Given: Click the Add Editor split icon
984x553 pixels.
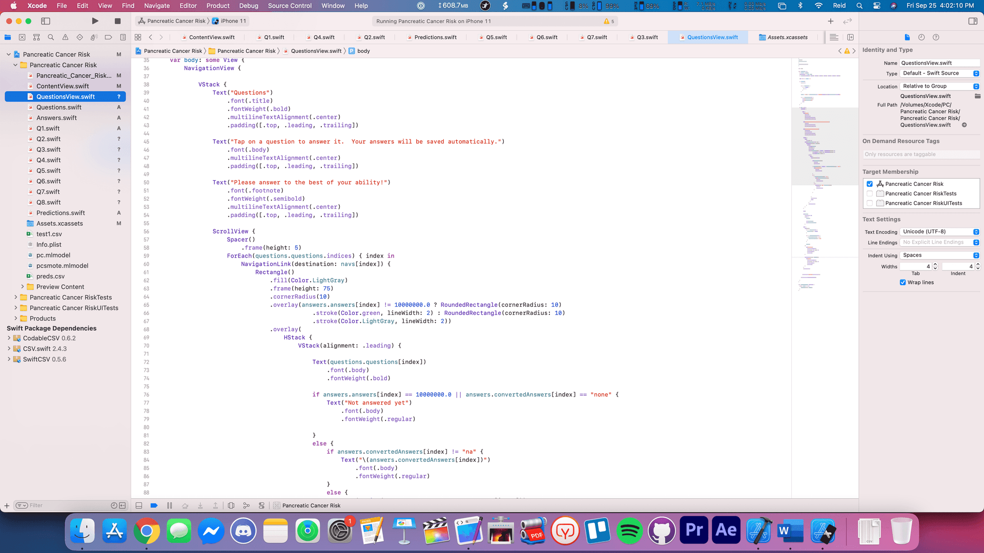Looking at the screenshot, I should pyautogui.click(x=850, y=37).
